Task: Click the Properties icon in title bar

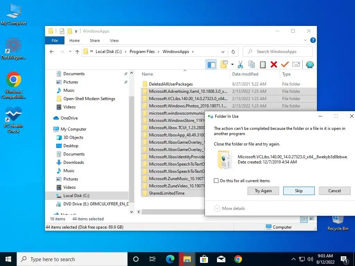Action: pyautogui.click(x=62, y=31)
